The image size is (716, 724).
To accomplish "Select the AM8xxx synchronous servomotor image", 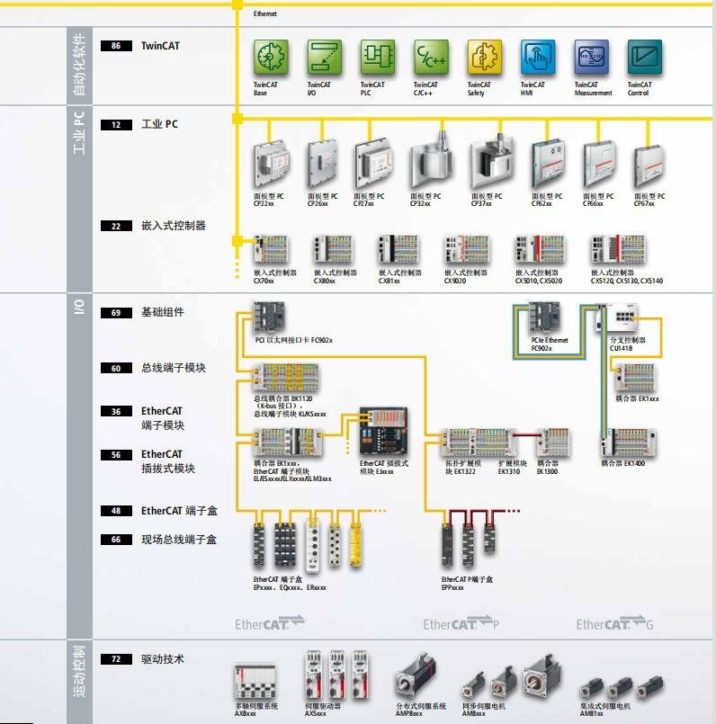I will 512,678.
